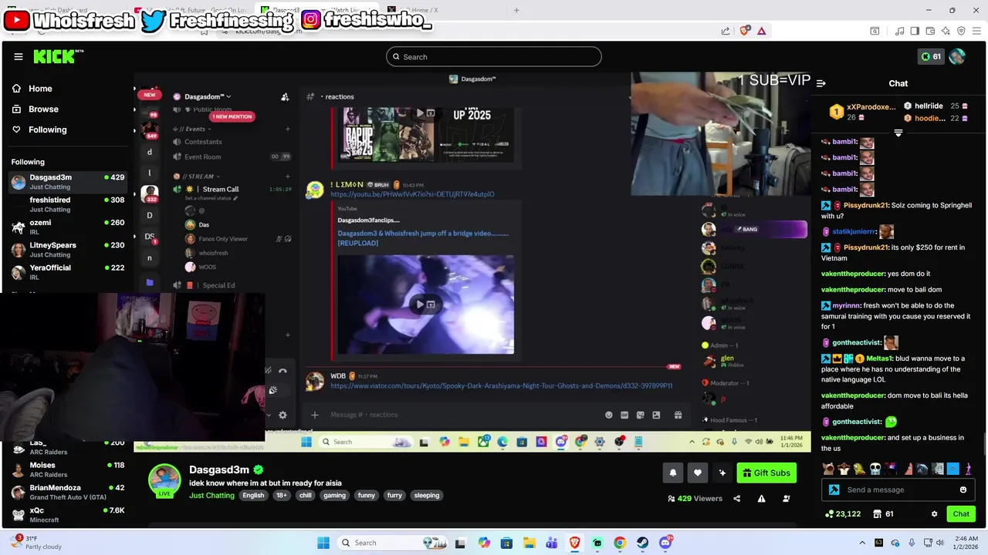Image resolution: width=988 pixels, height=555 pixels.
Task: Open the shop icon next to 61
Action: 878,514
